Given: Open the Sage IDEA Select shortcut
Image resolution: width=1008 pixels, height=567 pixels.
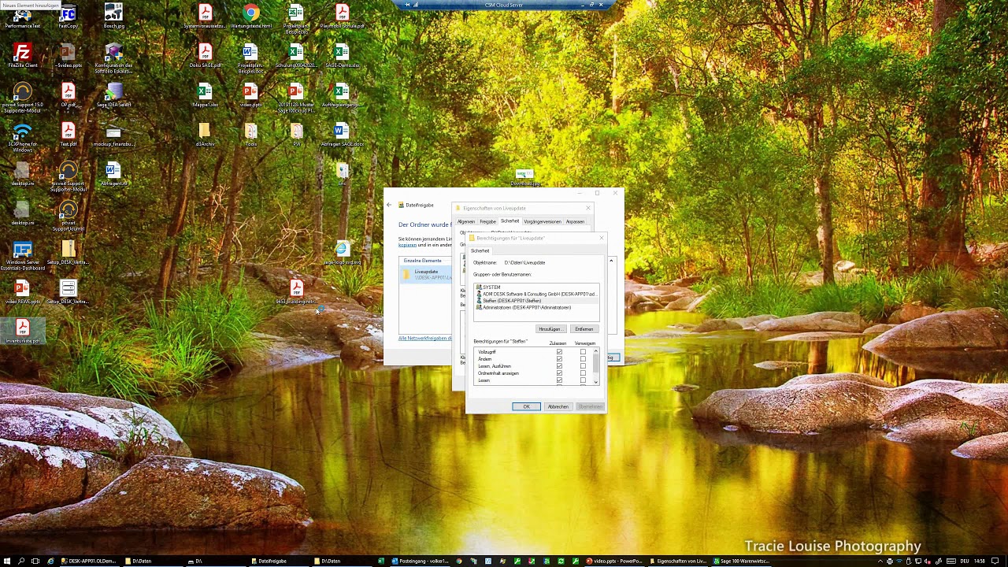Looking at the screenshot, I should 114,95.
